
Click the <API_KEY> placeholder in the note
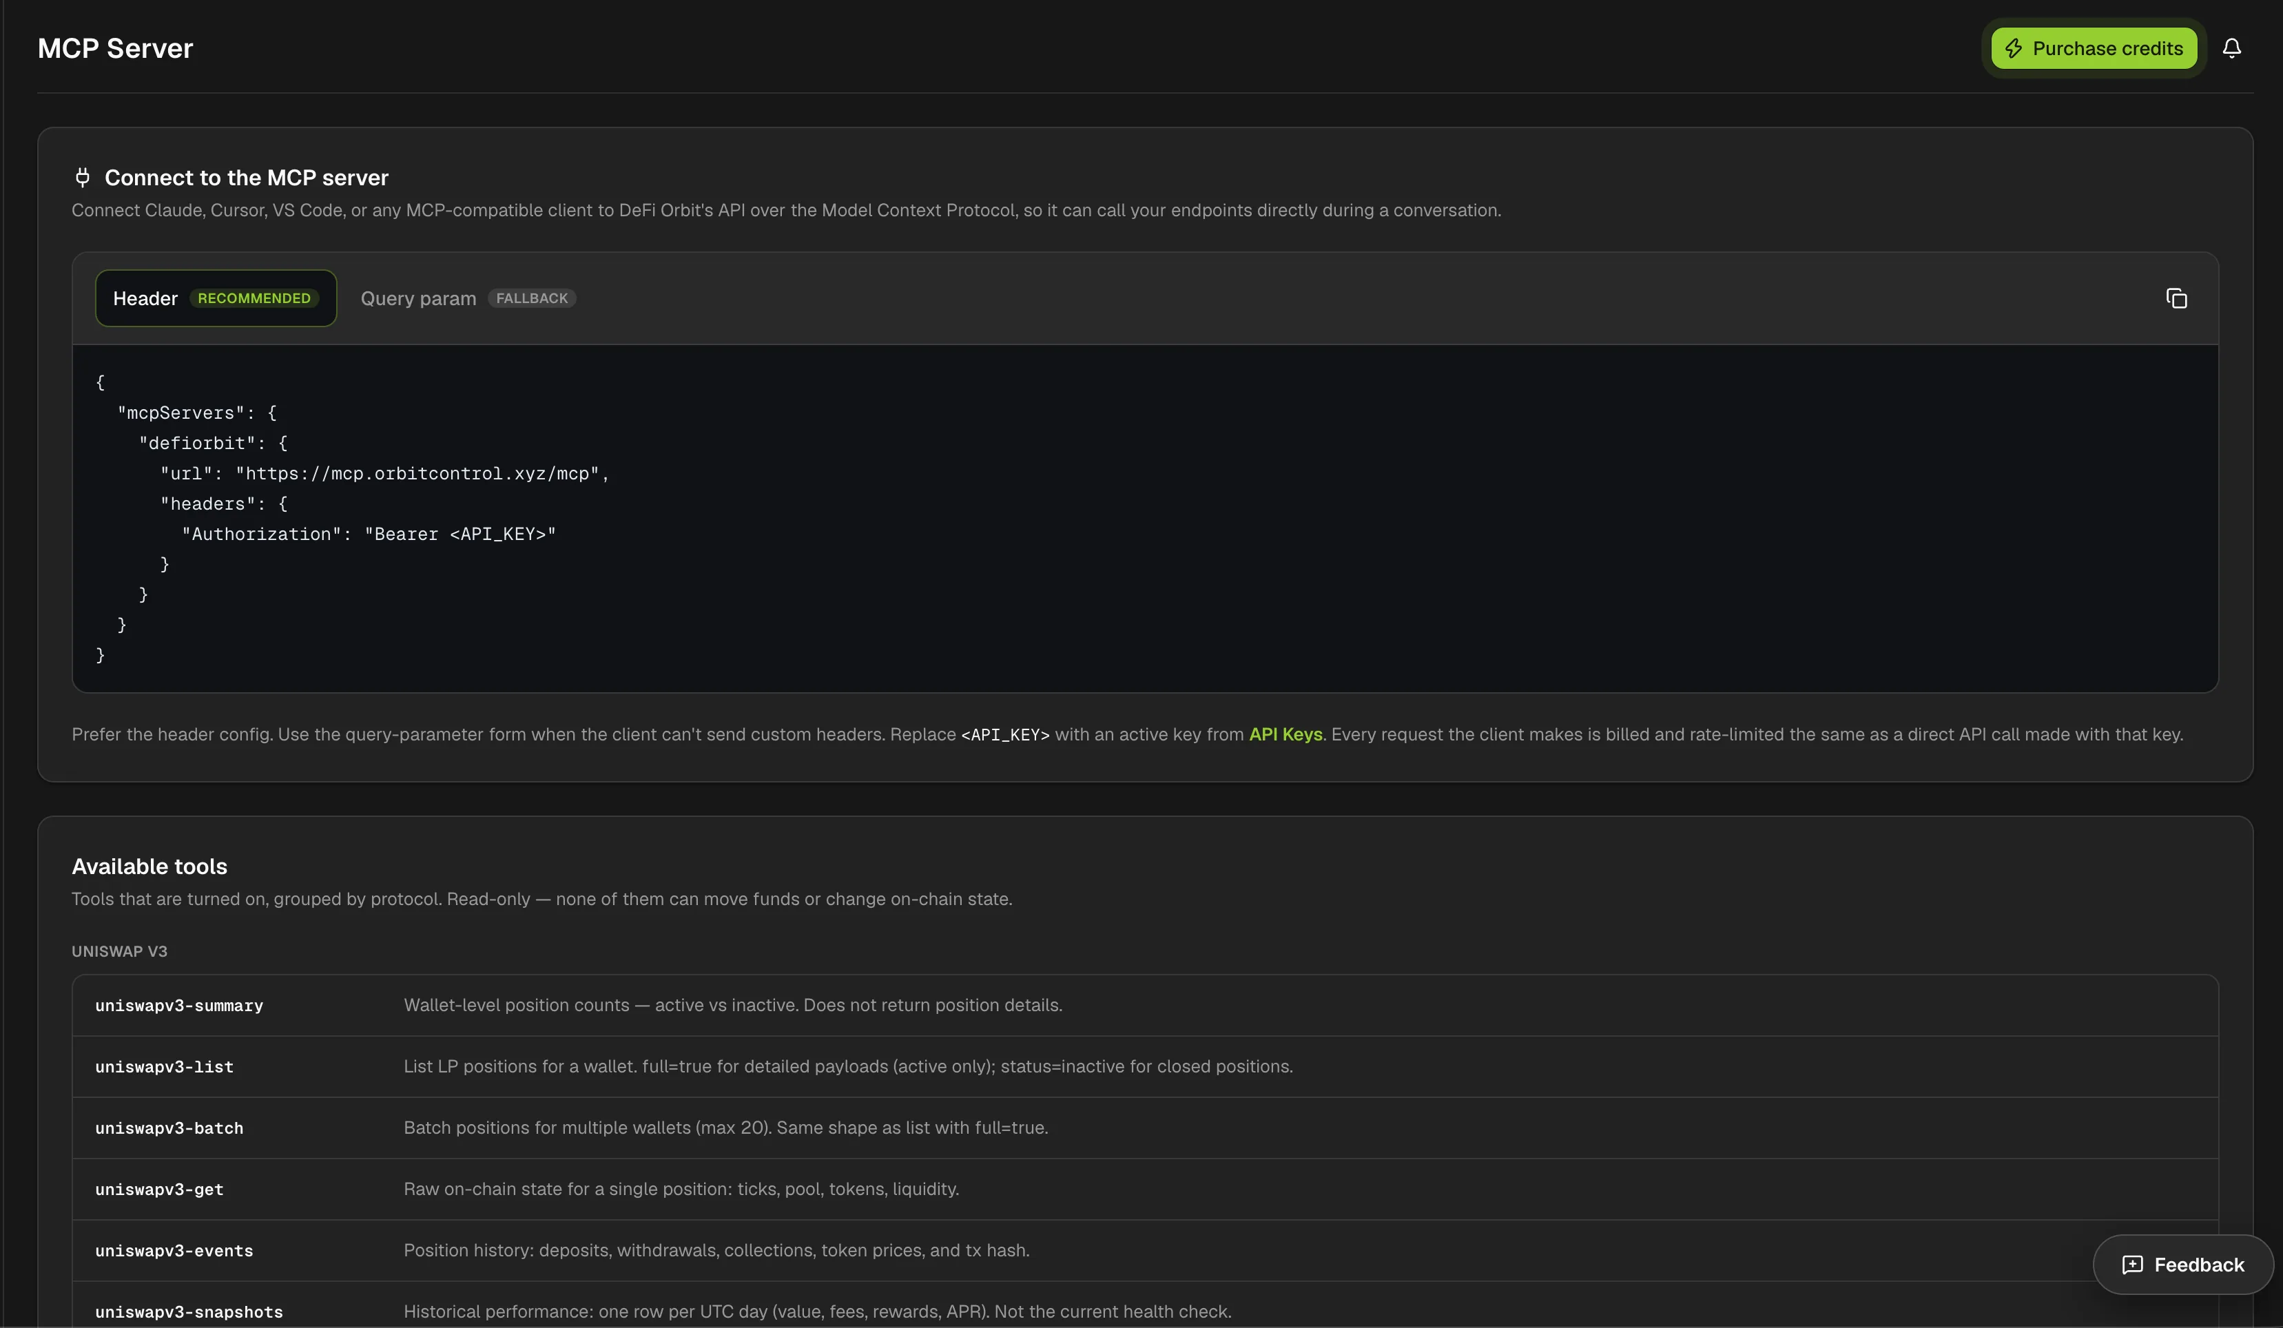click(1004, 735)
